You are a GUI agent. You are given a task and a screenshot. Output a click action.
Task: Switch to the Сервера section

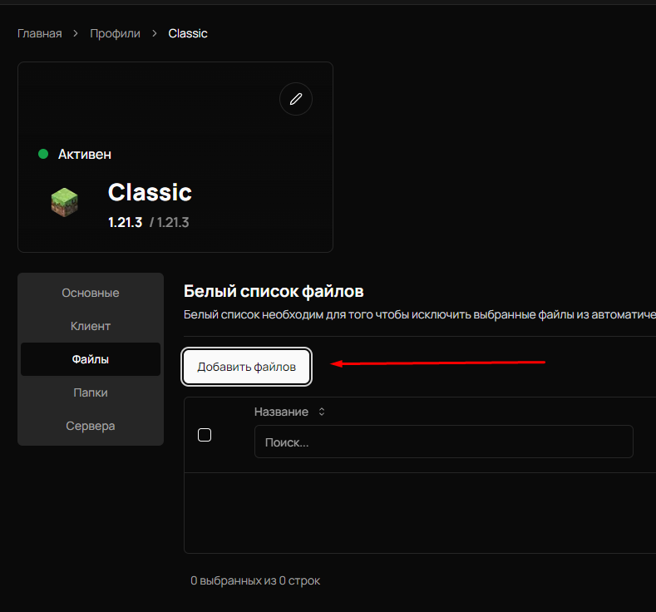tap(91, 426)
